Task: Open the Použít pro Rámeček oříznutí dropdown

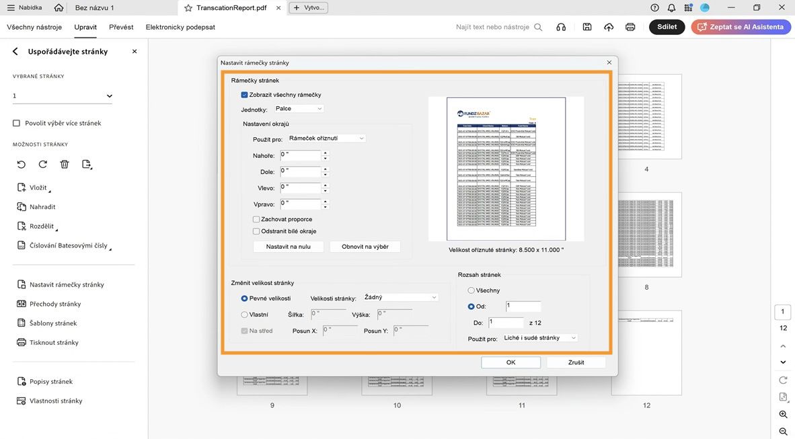Action: click(x=326, y=138)
